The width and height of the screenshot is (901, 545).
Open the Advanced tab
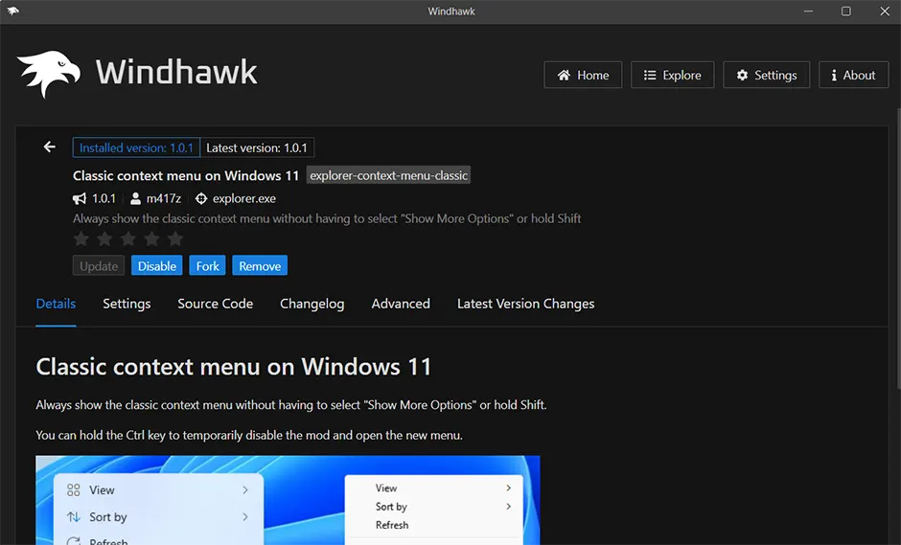[401, 304]
